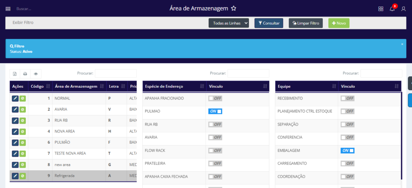Click edit pencil for NORMAL row
The width and height of the screenshot is (412, 188).
15,98
